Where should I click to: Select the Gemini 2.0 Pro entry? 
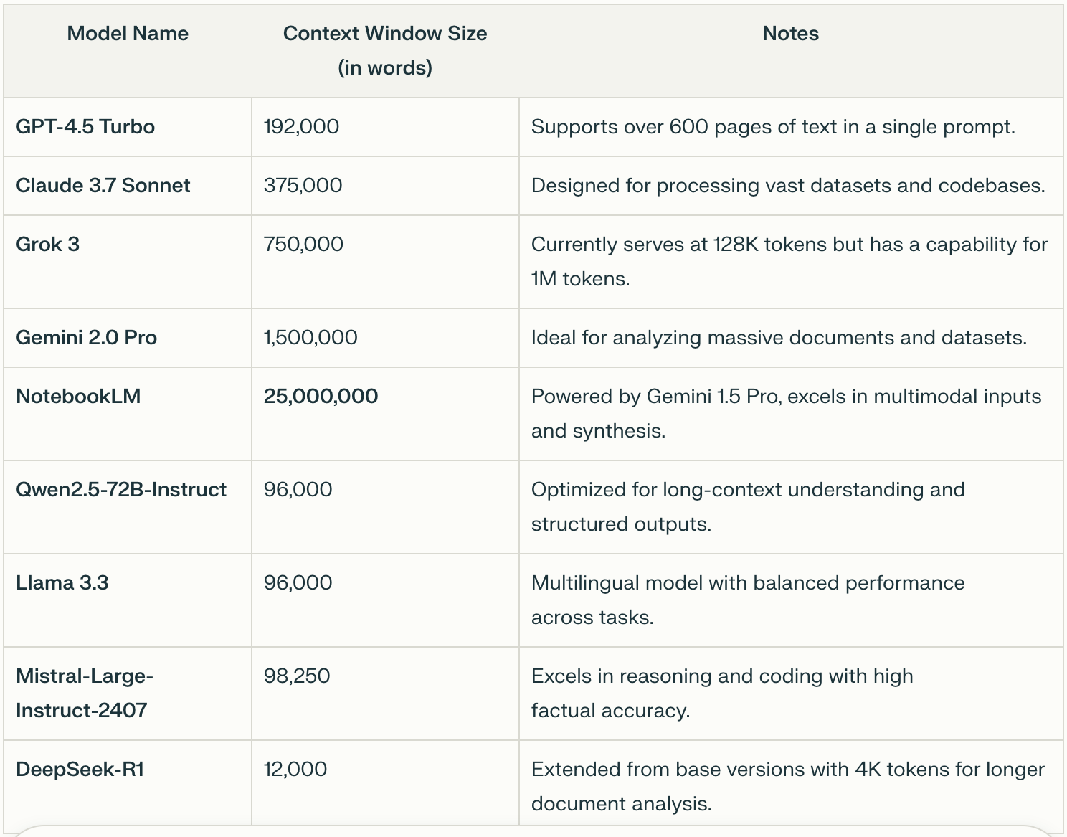[86, 337]
